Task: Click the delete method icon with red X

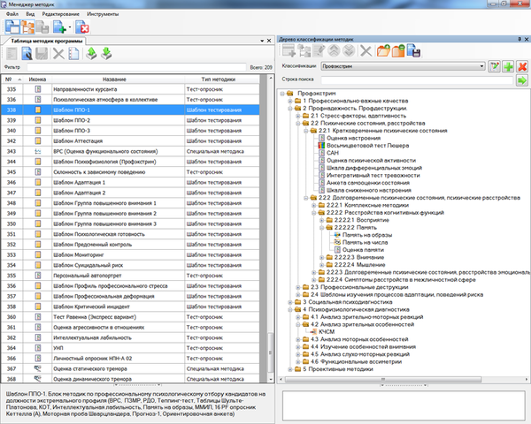Action: pyautogui.click(x=82, y=27)
